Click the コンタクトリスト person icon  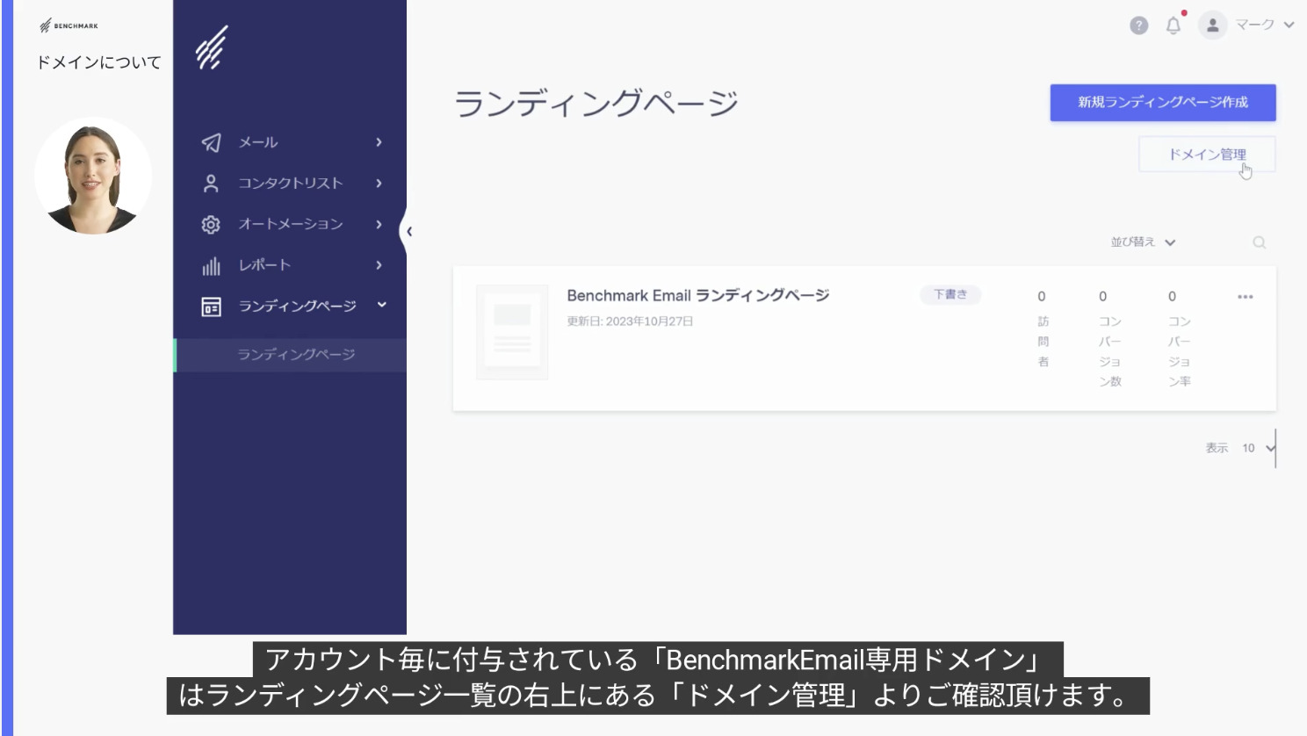[211, 184]
